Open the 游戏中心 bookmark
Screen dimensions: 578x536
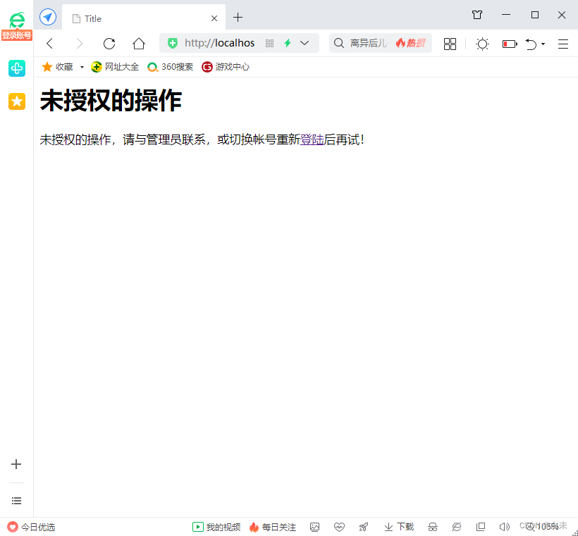(x=226, y=67)
